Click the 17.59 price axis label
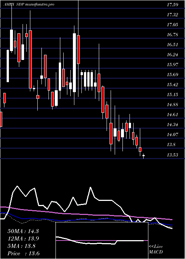This screenshot has width=185, height=259. [x=172, y=5]
